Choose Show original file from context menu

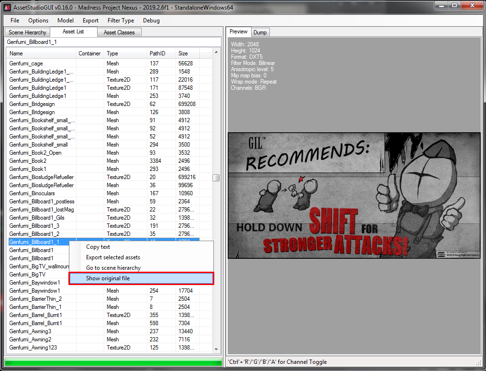point(141,278)
